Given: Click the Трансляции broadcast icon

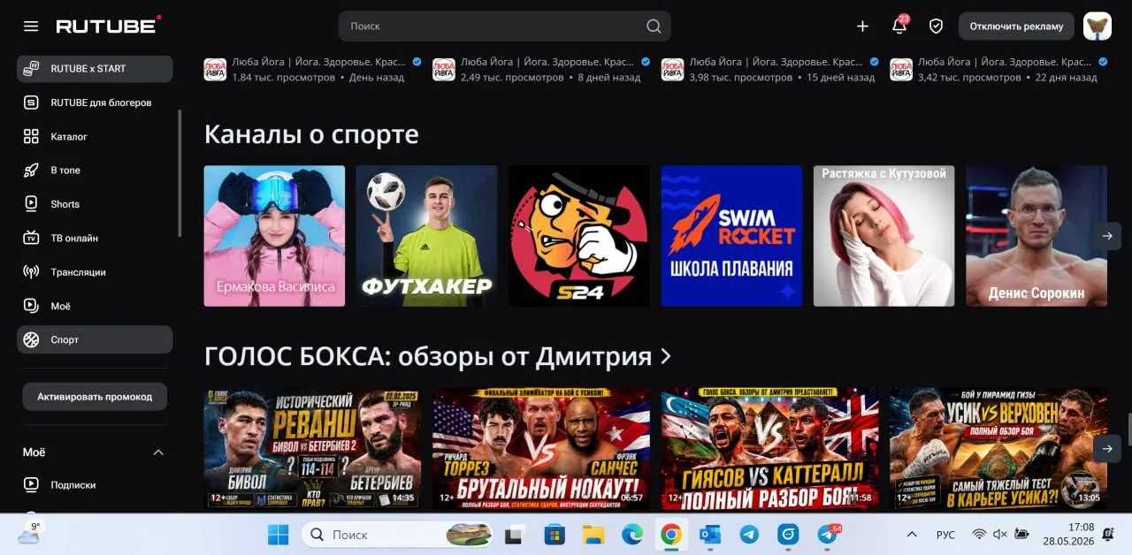Looking at the screenshot, I should tap(31, 272).
